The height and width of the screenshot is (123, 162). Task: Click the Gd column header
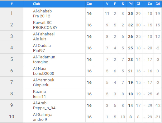click(158, 4)
